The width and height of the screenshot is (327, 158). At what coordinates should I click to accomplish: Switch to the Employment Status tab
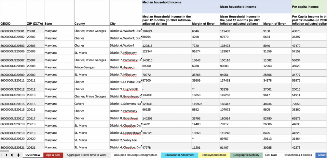(214, 155)
